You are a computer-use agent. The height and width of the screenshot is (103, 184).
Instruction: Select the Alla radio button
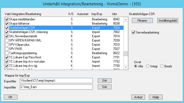click(x=136, y=66)
